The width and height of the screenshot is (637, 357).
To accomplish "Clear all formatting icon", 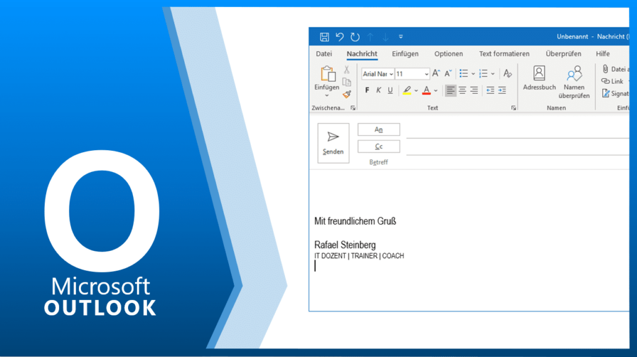I will 508,73.
